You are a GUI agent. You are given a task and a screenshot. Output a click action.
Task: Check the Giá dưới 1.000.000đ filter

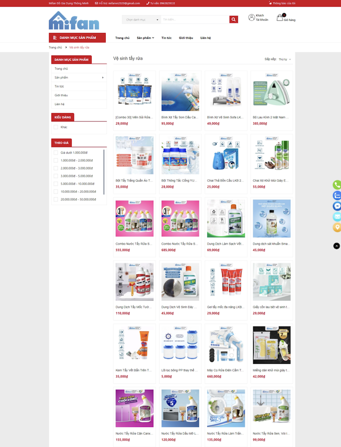pyautogui.click(x=56, y=152)
